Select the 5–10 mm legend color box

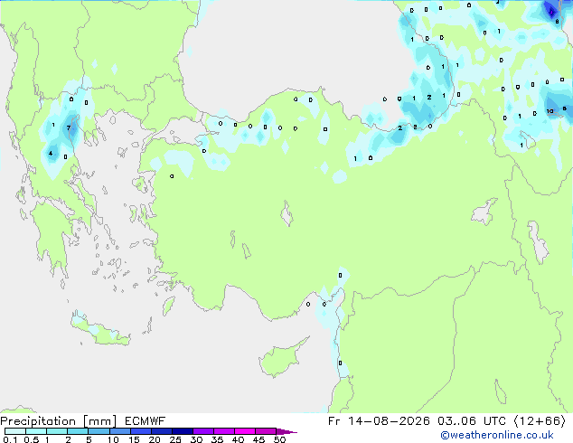pos(99,431)
